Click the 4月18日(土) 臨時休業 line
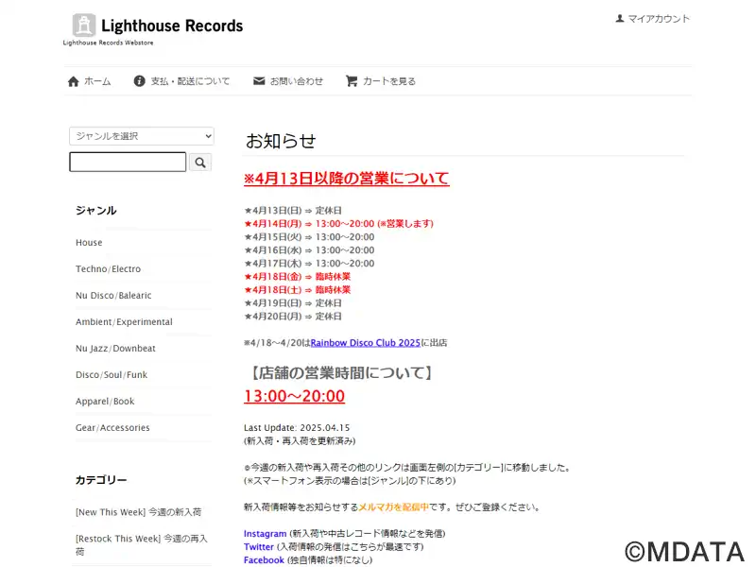The height and width of the screenshot is (567, 756). click(297, 290)
